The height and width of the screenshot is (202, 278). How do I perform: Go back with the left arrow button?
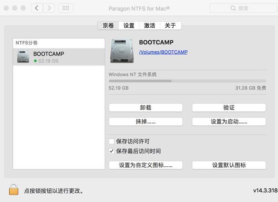[x=37, y=8]
